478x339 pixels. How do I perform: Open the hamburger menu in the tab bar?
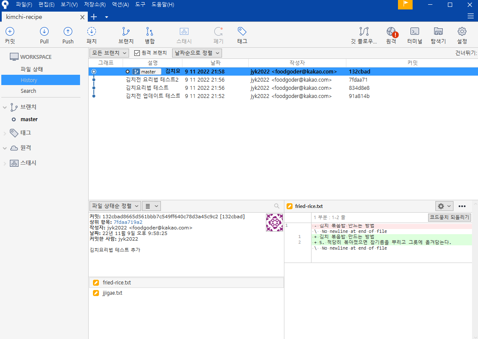tap(470, 16)
